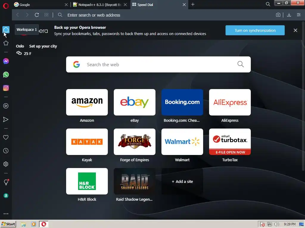The width and height of the screenshot is (305, 228).
Task: Open the second workspace star icon
Action: tap(6, 43)
